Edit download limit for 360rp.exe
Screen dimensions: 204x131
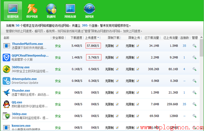click(117, 116)
